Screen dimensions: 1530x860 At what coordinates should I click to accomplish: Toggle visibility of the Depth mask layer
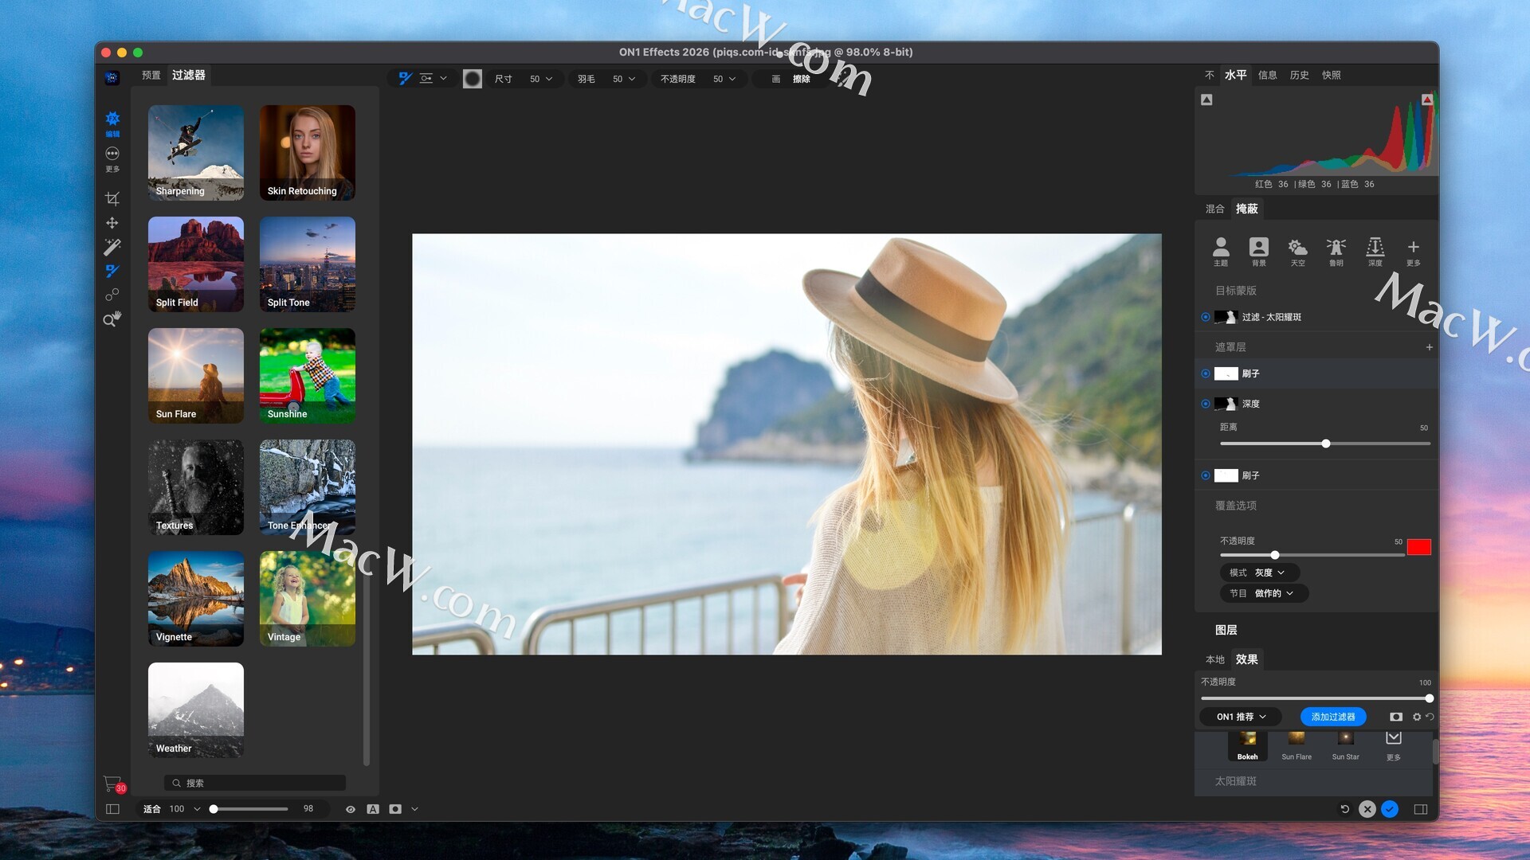[x=1206, y=404]
